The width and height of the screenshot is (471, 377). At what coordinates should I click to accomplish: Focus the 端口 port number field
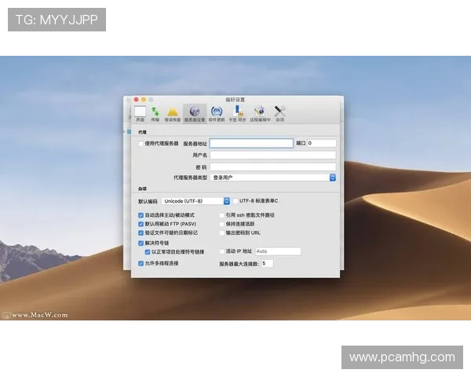tap(322, 144)
